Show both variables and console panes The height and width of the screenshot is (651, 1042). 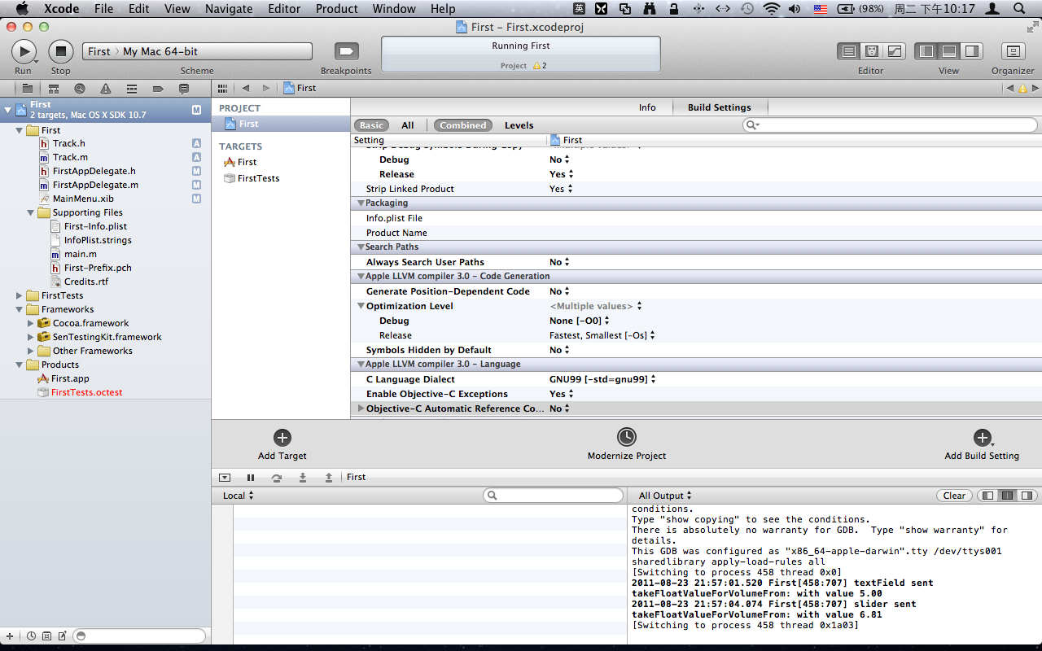[x=1008, y=496]
